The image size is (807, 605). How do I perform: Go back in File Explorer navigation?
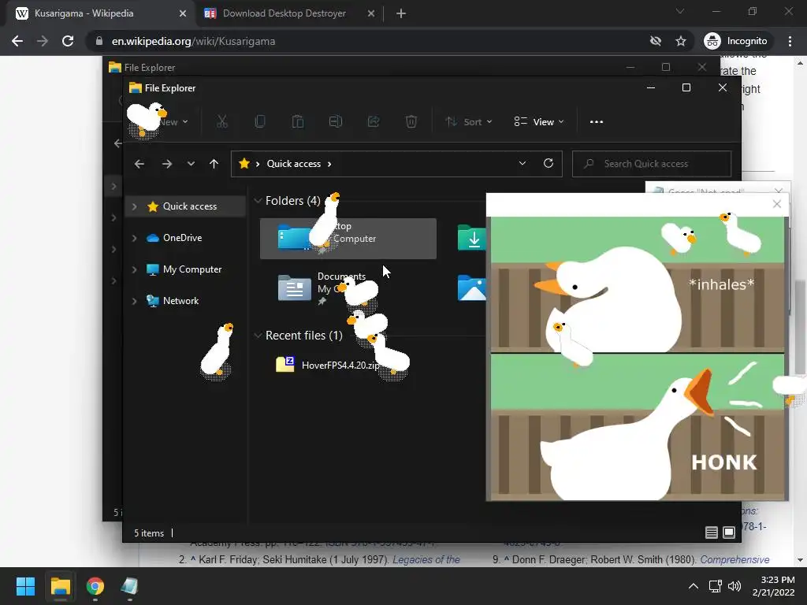point(139,164)
